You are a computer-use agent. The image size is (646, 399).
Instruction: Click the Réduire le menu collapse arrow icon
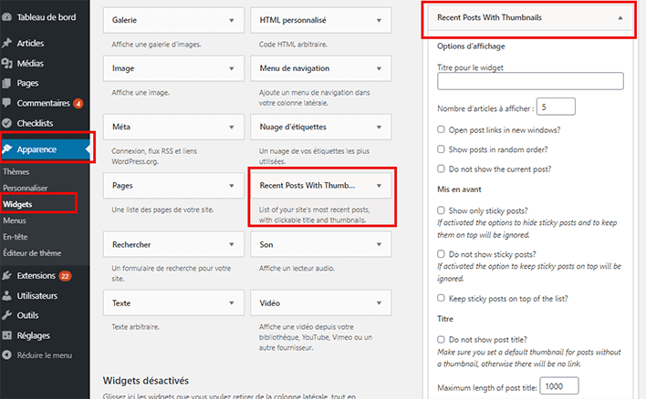[x=6, y=355]
